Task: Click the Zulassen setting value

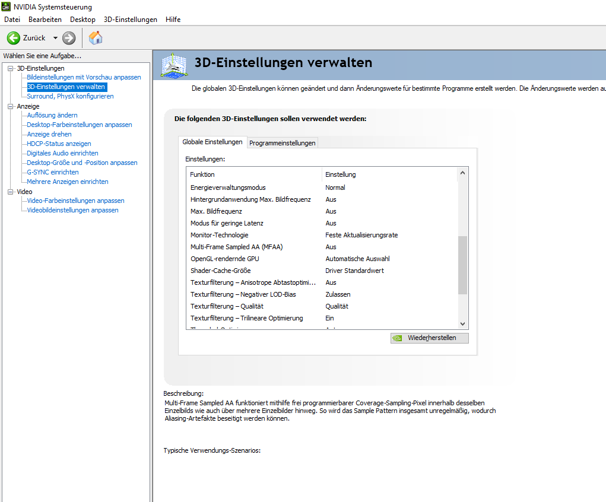Action: (338, 294)
